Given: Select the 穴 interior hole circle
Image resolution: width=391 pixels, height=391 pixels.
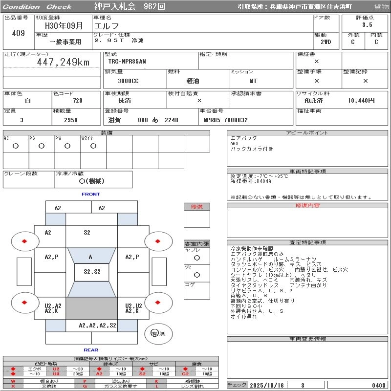Looking at the screenshot, I should [196, 275].
